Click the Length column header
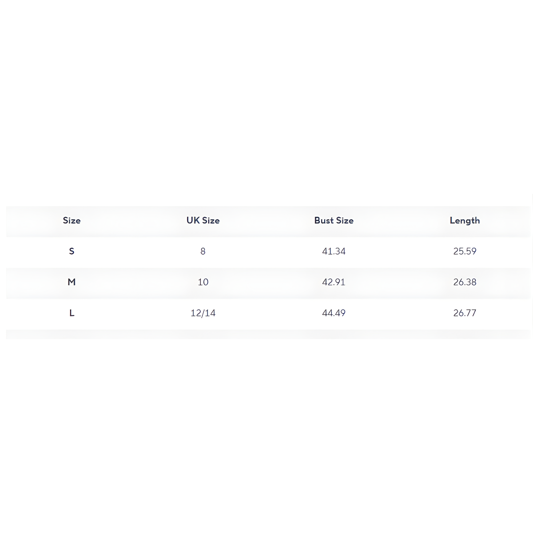Viewport: 533px width, 533px height. [x=465, y=220]
